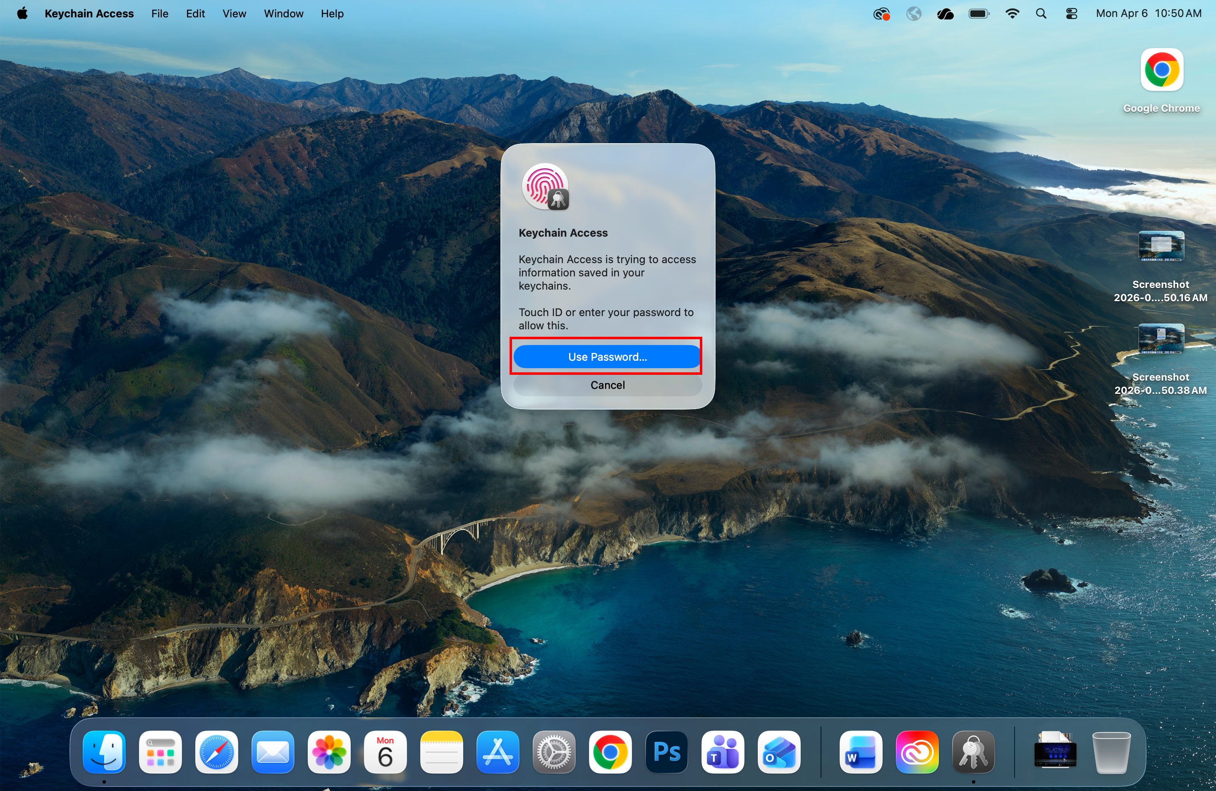Open Microsoft Outlook in the Dock

coord(779,753)
